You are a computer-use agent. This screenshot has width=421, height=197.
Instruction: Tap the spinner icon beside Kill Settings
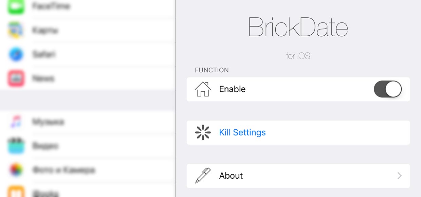point(203,132)
